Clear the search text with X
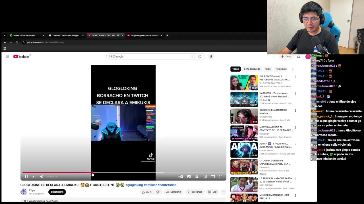Viewport: 364px width, 204px height. [192, 56]
